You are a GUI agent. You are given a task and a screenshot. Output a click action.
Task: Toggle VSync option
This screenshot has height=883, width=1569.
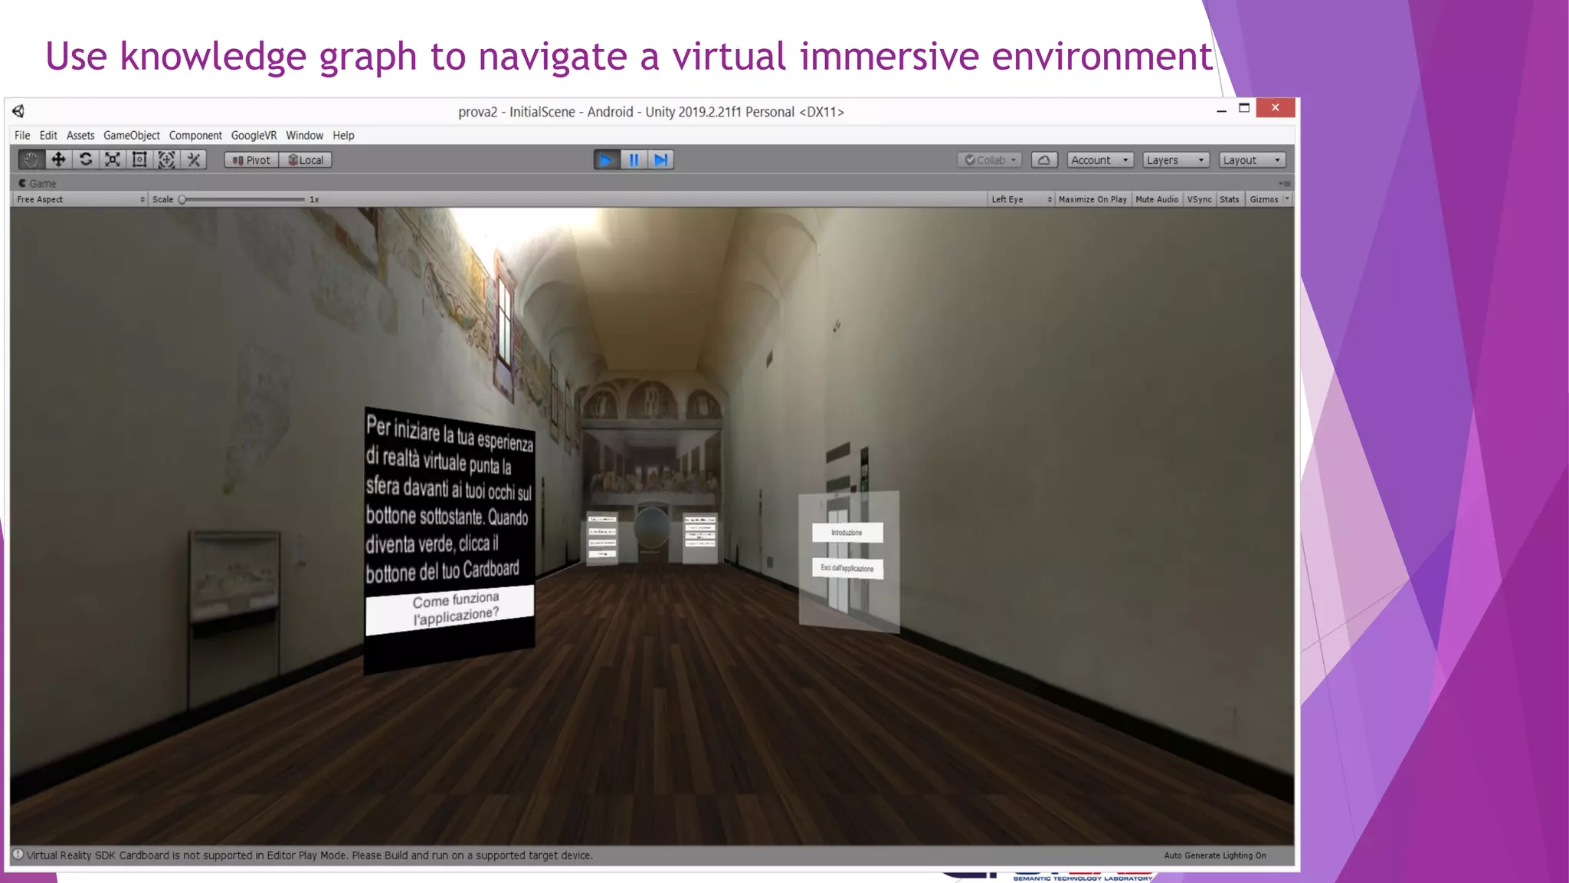(x=1199, y=199)
